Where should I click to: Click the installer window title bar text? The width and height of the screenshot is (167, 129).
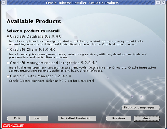tap(82, 3)
